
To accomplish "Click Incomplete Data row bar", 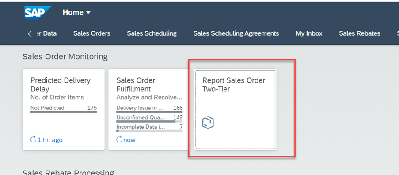I will [x=149, y=131].
